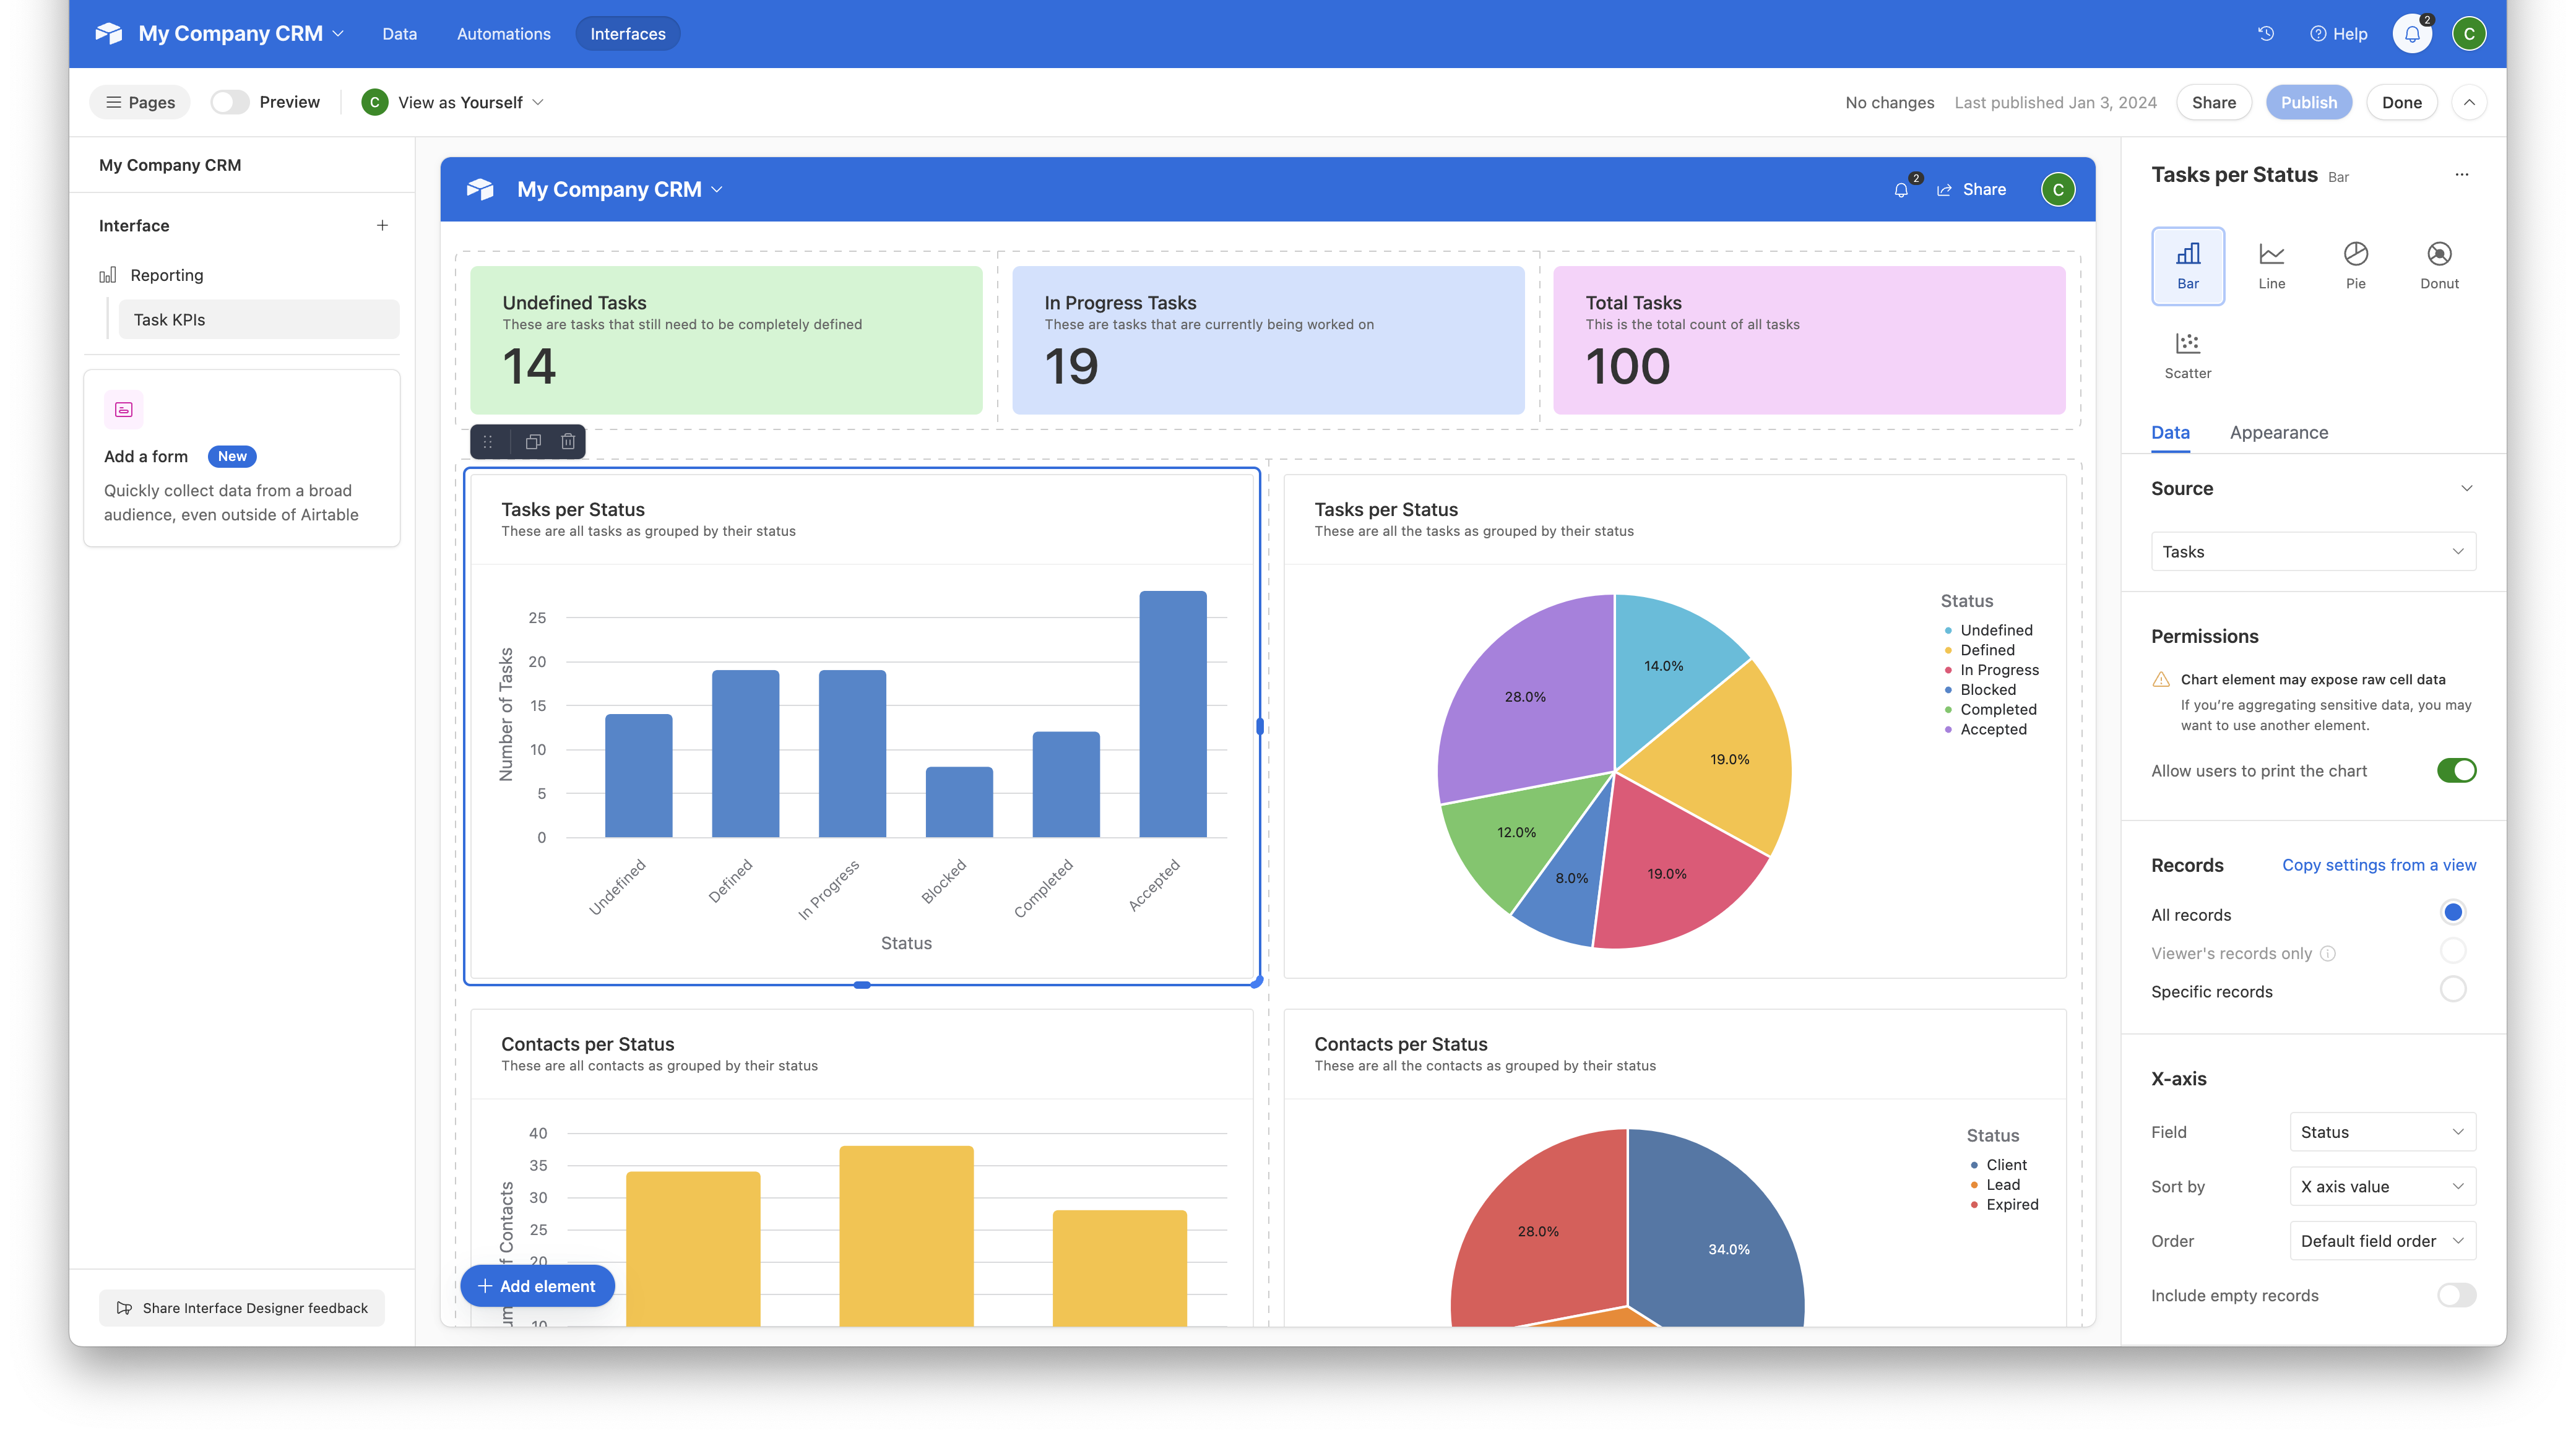Select the Donut chart type
Viewport: 2576px width, 1438px height.
point(2440,265)
